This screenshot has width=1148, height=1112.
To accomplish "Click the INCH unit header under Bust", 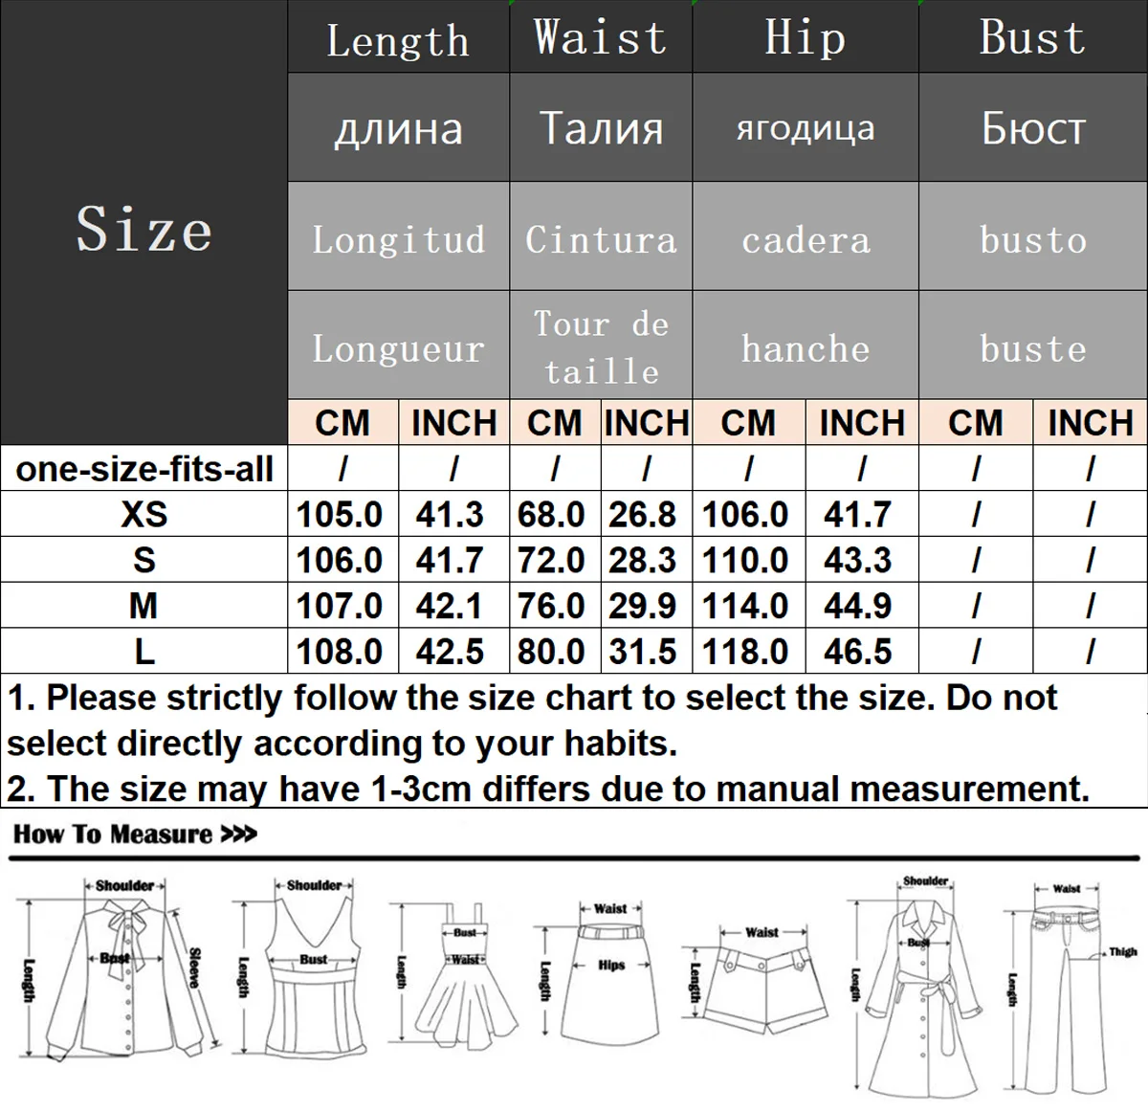I will [1091, 423].
